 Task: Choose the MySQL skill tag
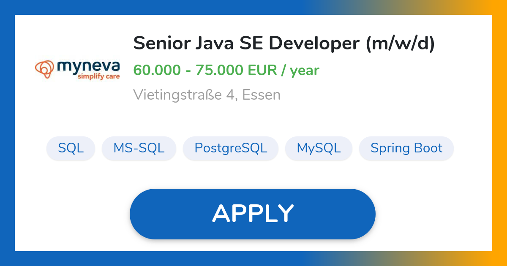coord(319,148)
